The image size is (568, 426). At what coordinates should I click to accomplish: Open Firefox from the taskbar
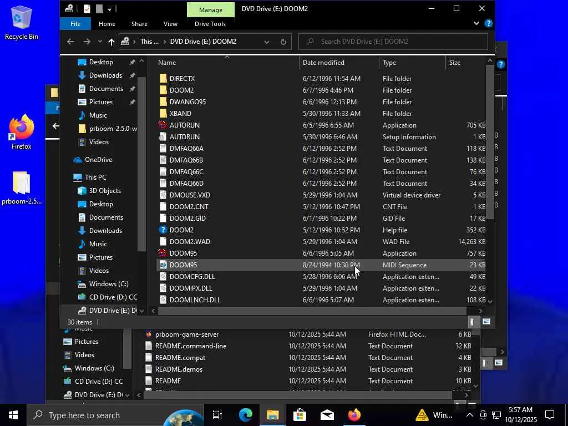click(354, 415)
